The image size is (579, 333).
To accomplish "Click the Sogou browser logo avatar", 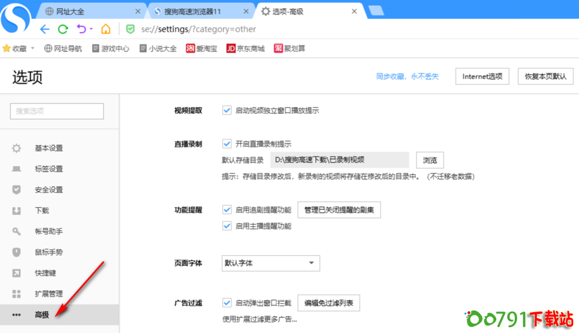I will 16,18.
